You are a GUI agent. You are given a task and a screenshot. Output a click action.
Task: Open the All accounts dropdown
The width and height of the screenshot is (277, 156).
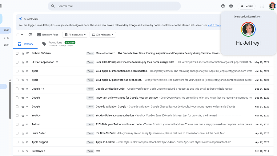point(75,35)
